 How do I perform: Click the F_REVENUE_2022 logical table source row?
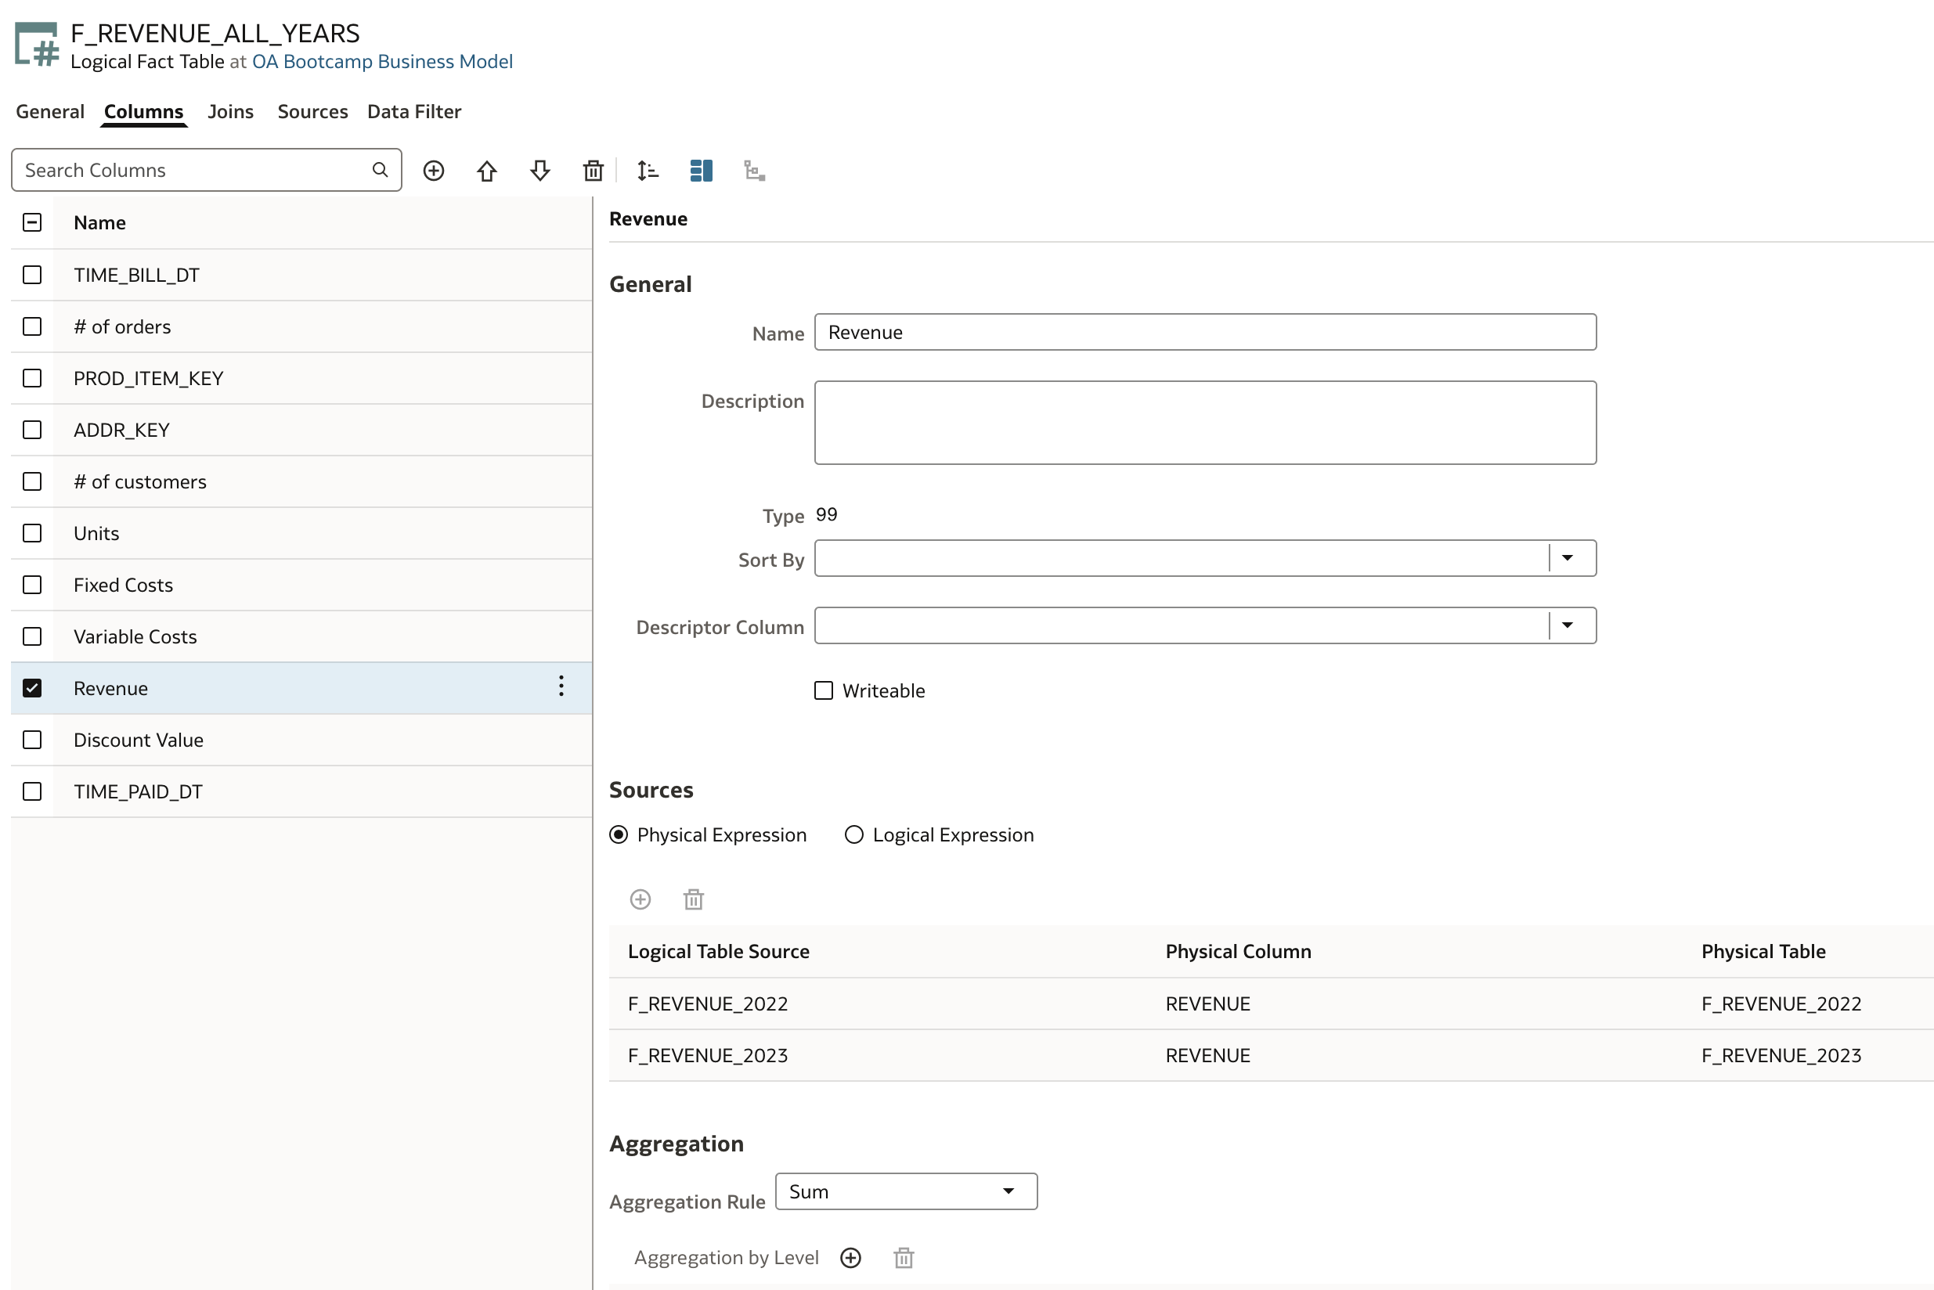click(x=1271, y=1004)
